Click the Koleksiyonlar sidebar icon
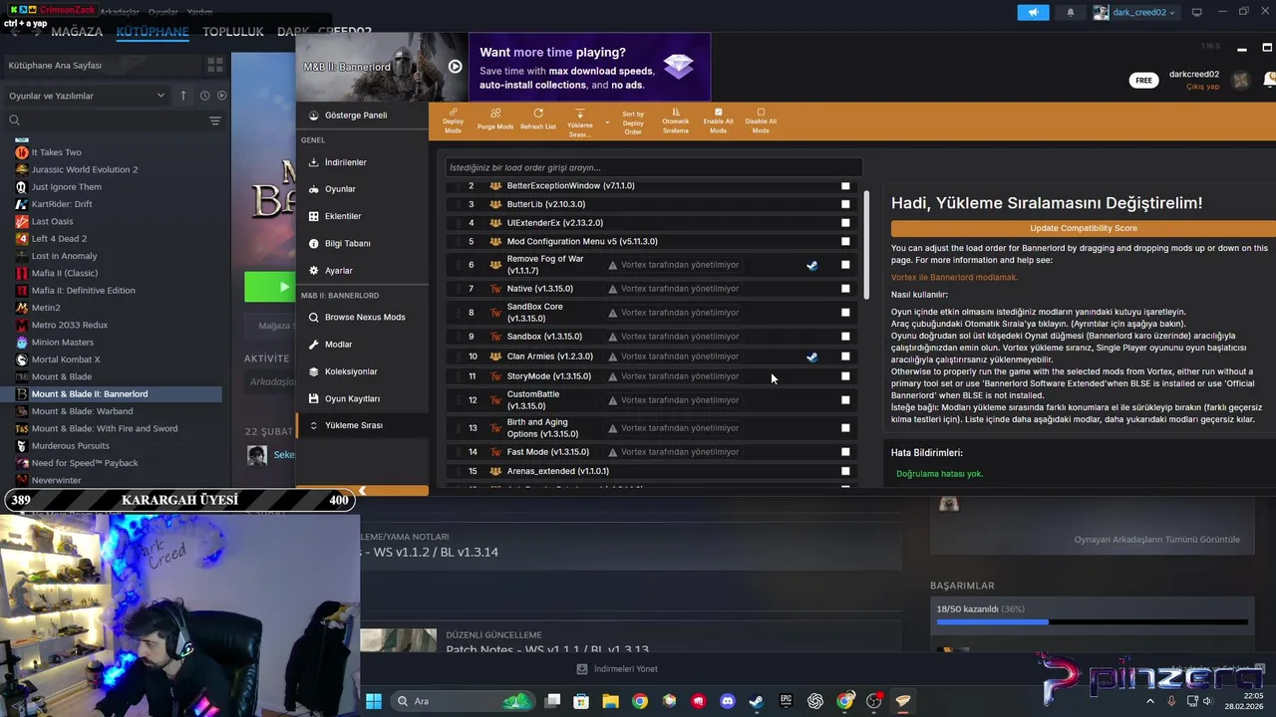Image resolution: width=1276 pixels, height=717 pixels. [314, 371]
